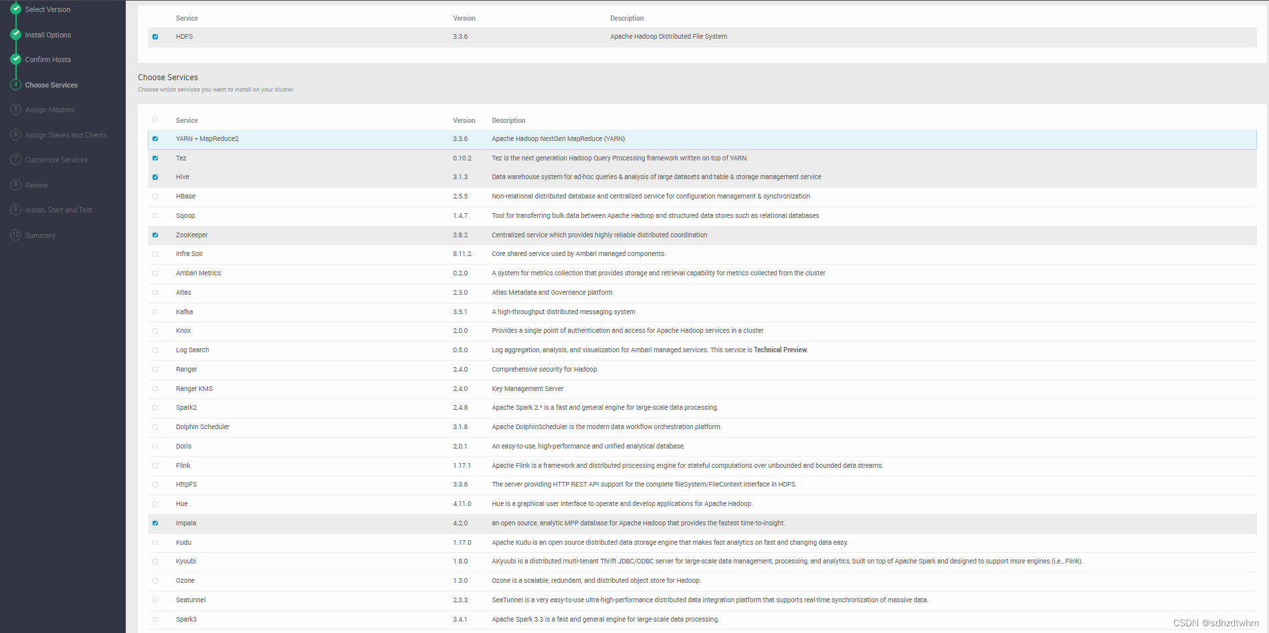Viewport: 1269px width, 633px height.
Task: Enable the Ambari Metrics checkbox
Action: click(155, 273)
